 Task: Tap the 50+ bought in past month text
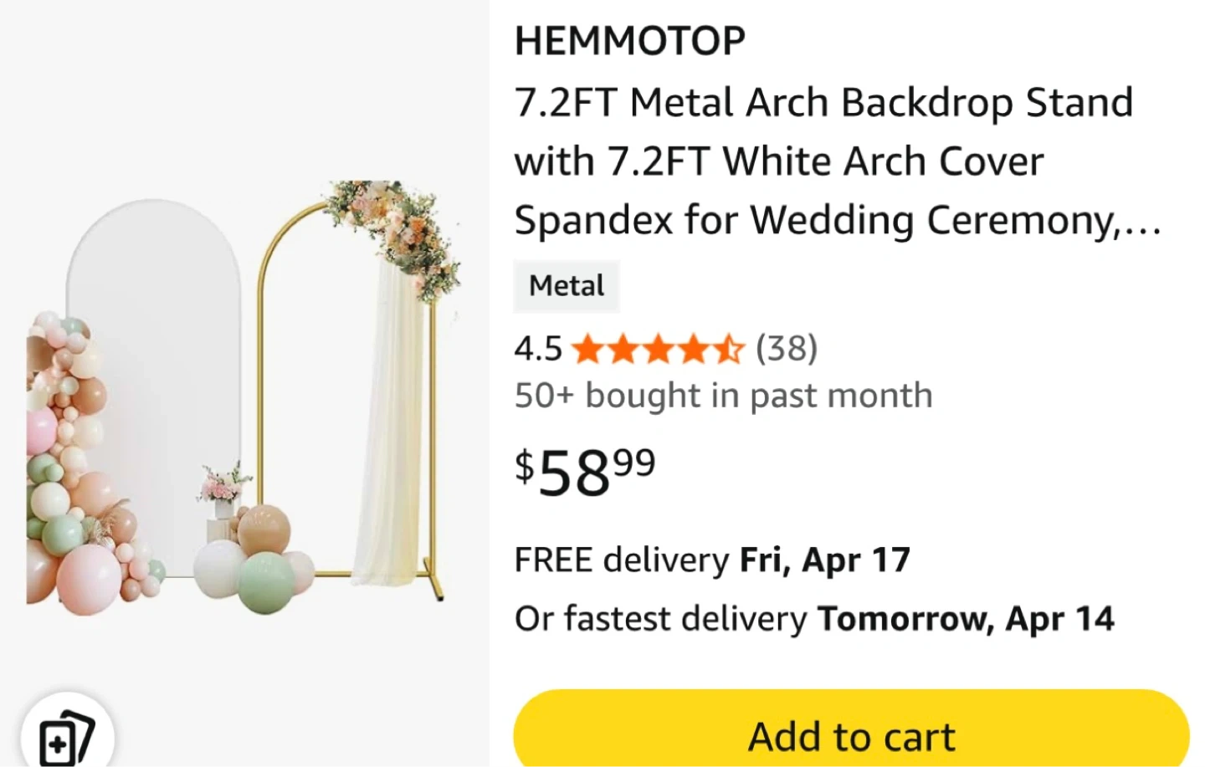pos(723,396)
